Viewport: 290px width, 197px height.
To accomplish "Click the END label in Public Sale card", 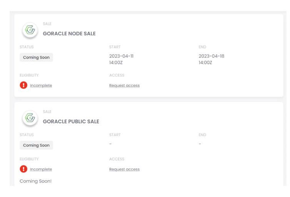I will click(x=202, y=135).
